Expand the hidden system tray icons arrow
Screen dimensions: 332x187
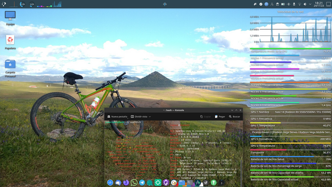tap(310, 4)
